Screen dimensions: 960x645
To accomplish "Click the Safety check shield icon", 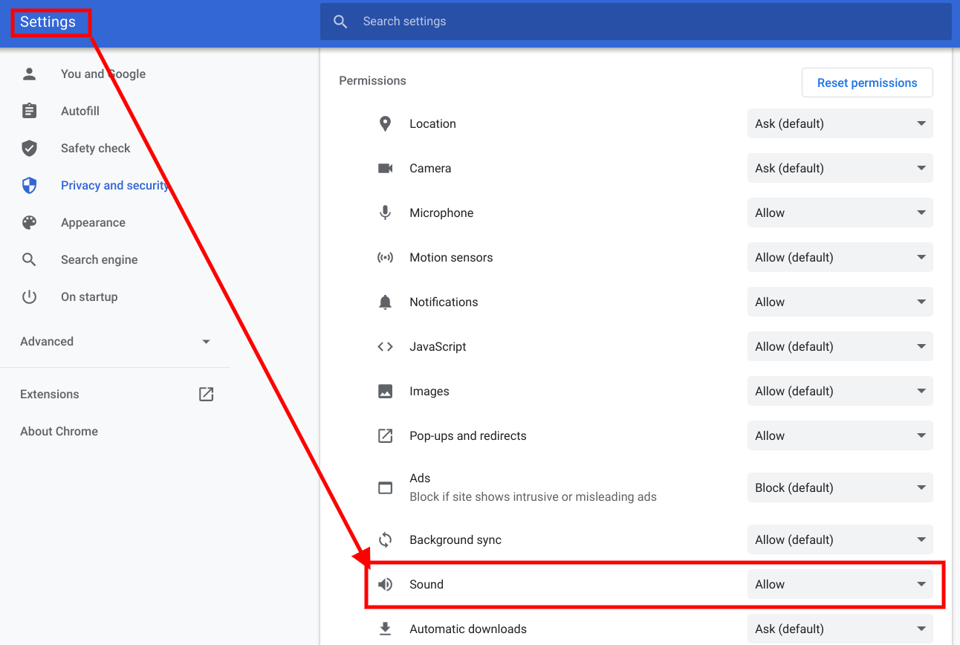I will click(29, 148).
